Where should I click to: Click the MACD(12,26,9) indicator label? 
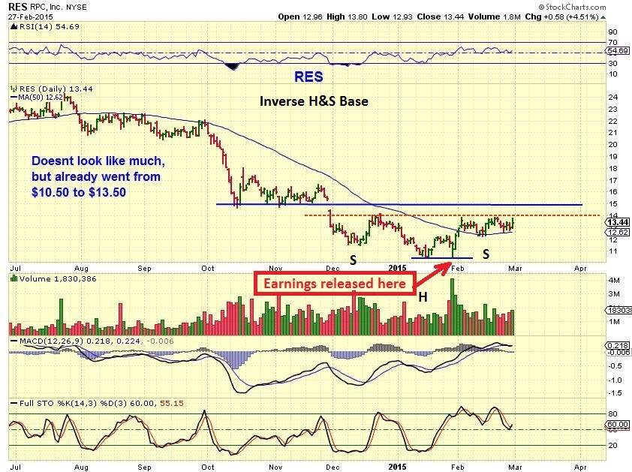(51, 341)
